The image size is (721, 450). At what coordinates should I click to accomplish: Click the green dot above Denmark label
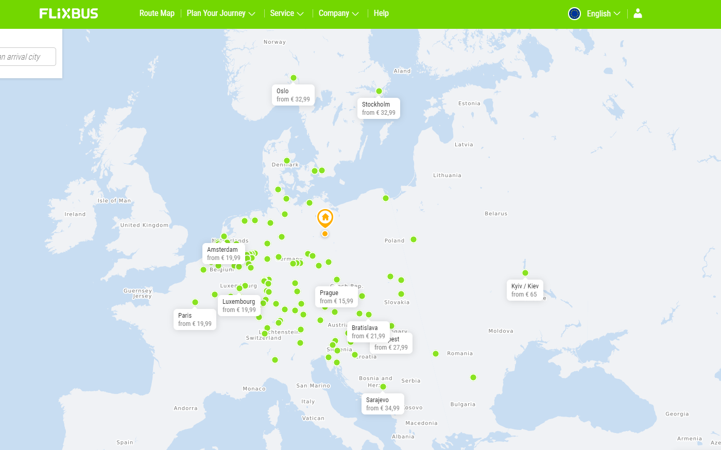[x=287, y=161]
